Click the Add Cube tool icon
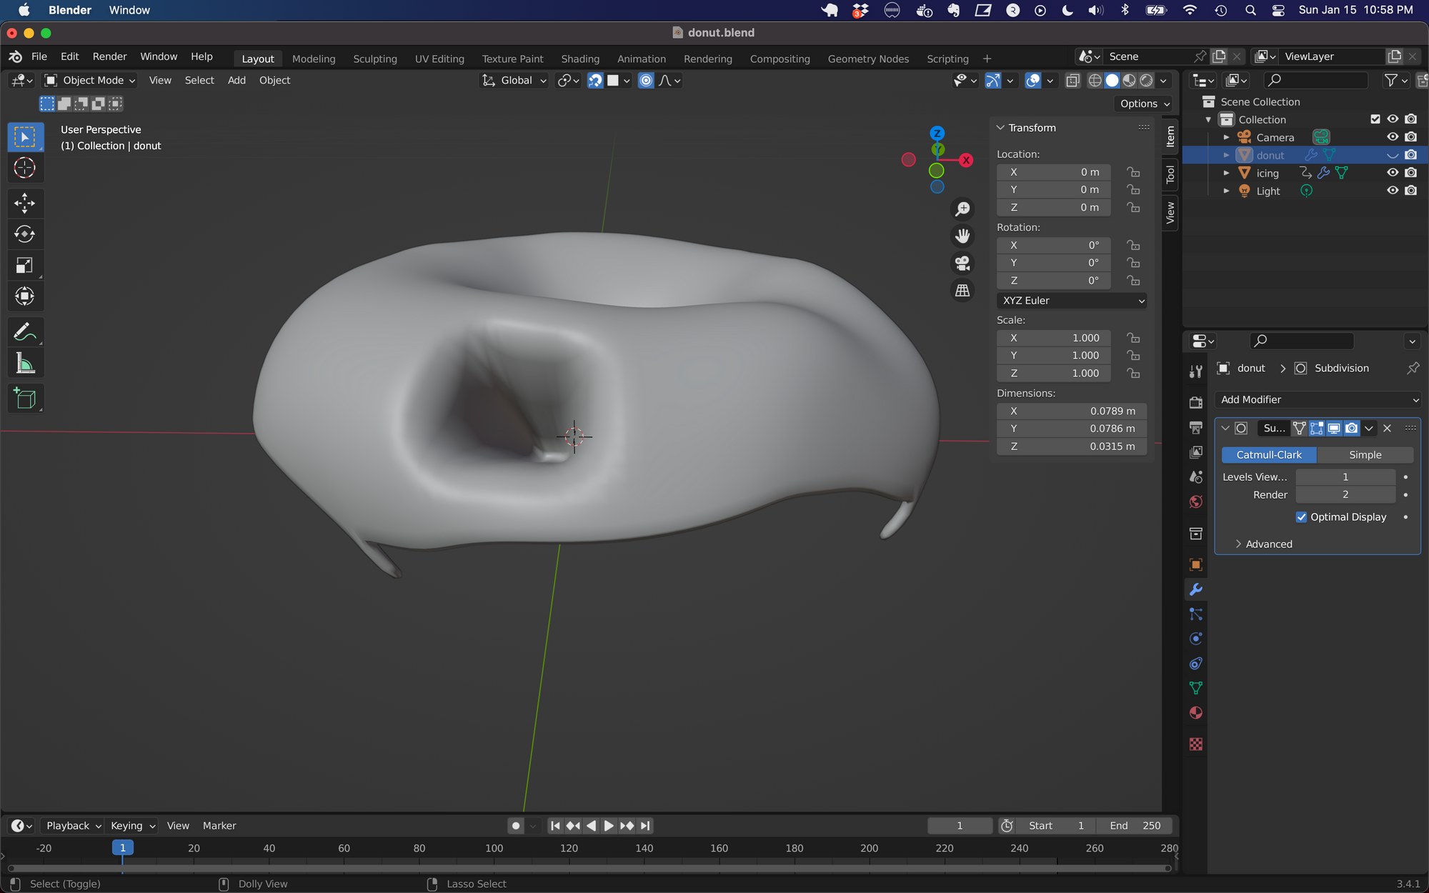1429x893 pixels. (x=24, y=399)
